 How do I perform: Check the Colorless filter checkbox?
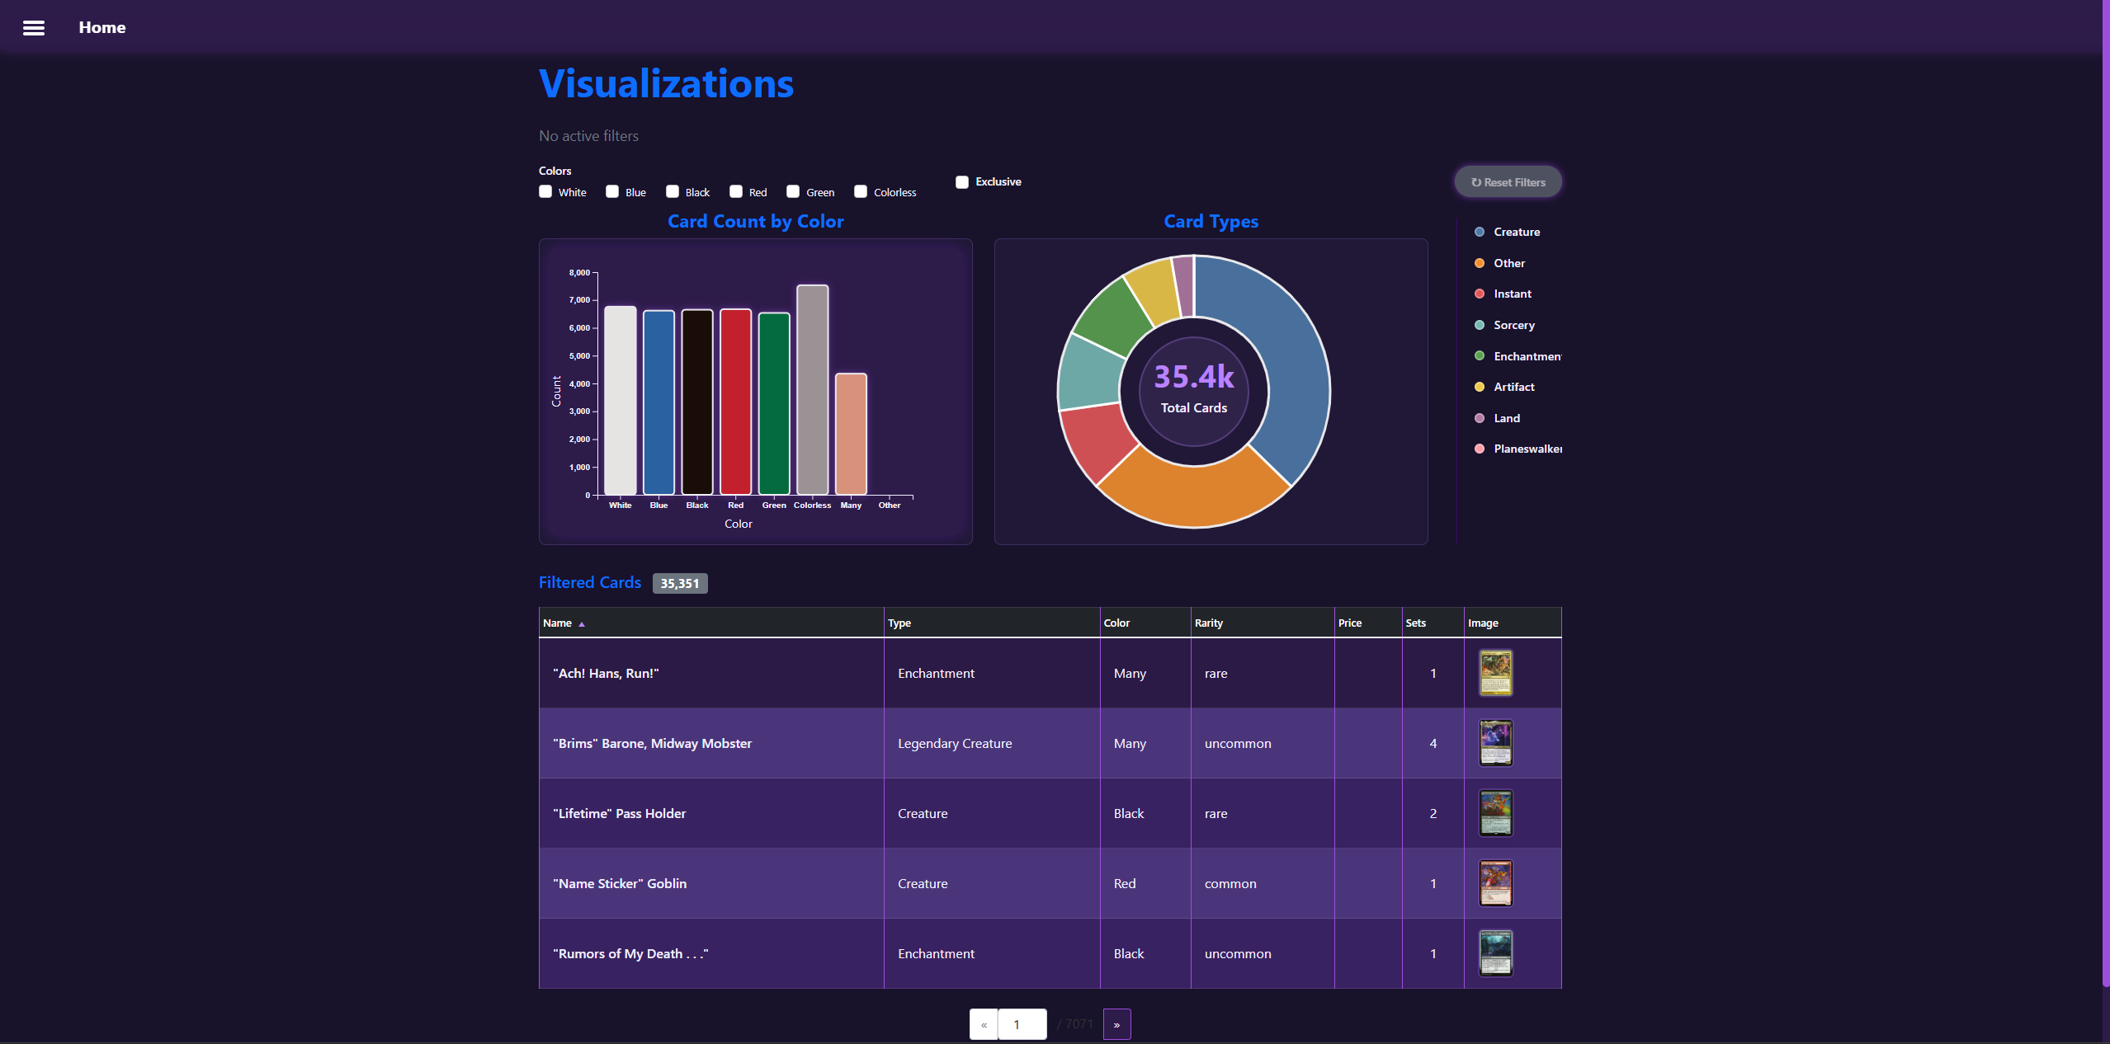tap(861, 191)
